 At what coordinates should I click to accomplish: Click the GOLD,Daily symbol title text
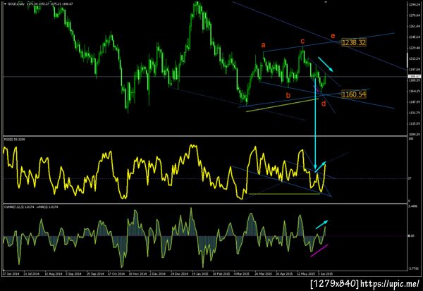click(x=16, y=4)
